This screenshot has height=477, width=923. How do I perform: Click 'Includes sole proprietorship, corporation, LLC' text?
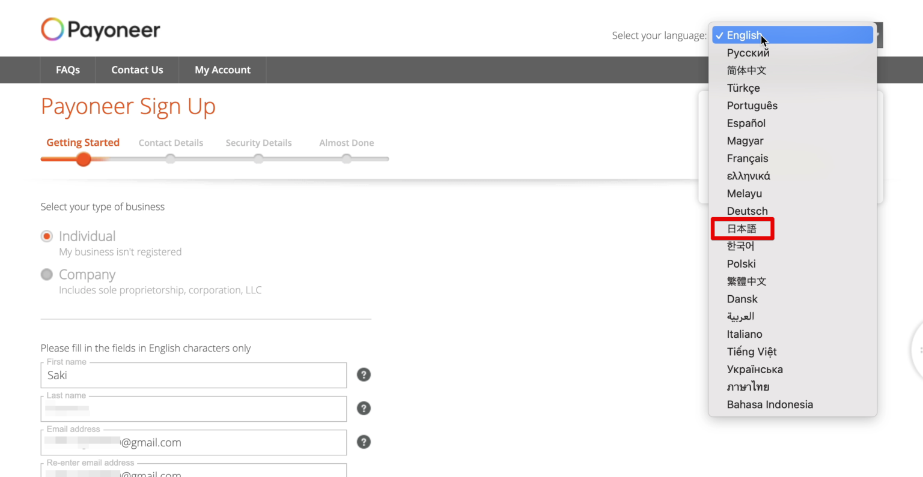pyautogui.click(x=160, y=290)
